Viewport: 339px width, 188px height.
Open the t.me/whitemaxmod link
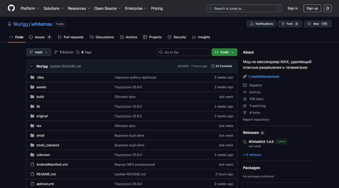[x=264, y=76]
